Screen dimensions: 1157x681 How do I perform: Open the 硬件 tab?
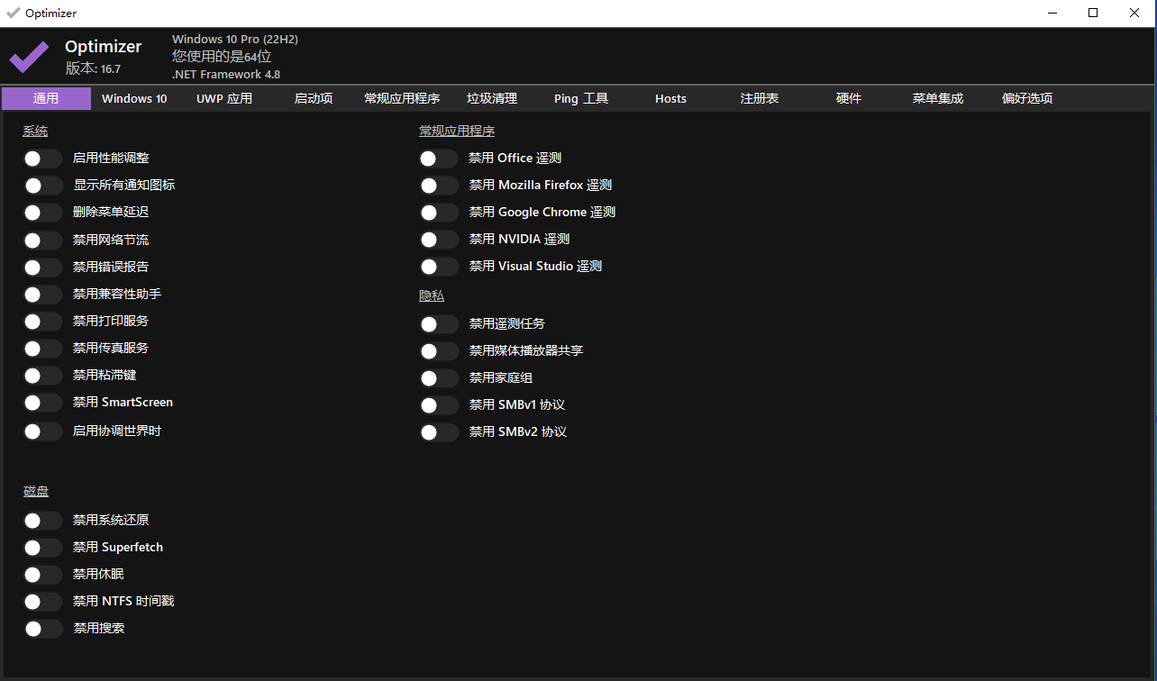tap(849, 99)
